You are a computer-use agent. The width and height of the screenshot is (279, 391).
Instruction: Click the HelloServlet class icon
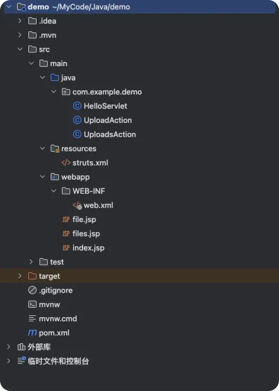click(x=77, y=106)
